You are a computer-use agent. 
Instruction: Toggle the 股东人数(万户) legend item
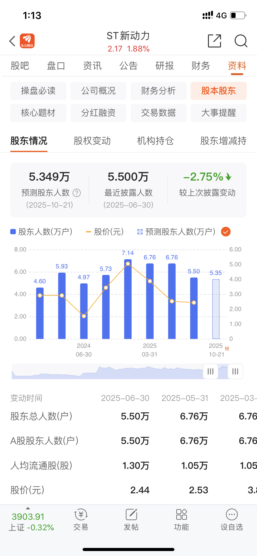41,232
